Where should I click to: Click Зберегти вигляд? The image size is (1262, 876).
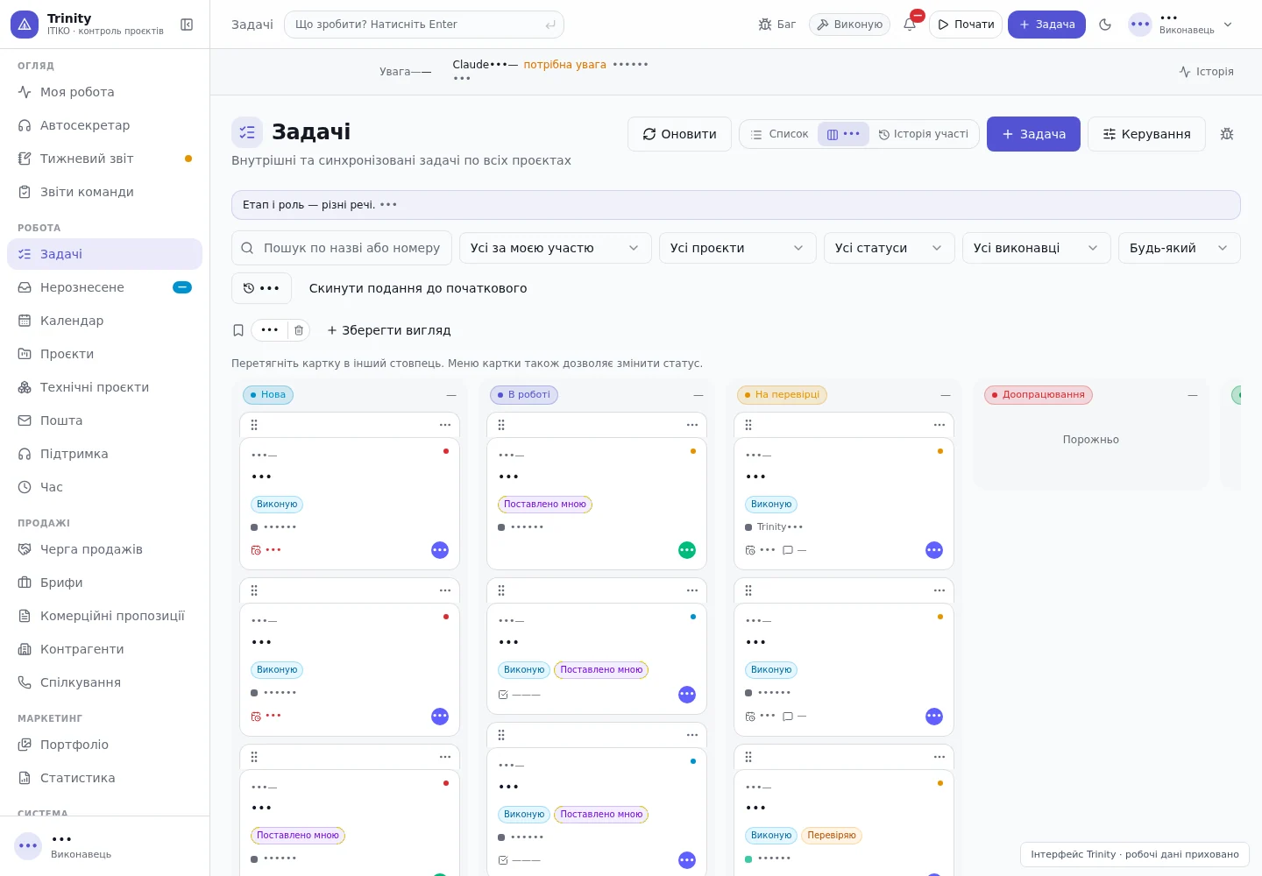point(388,330)
